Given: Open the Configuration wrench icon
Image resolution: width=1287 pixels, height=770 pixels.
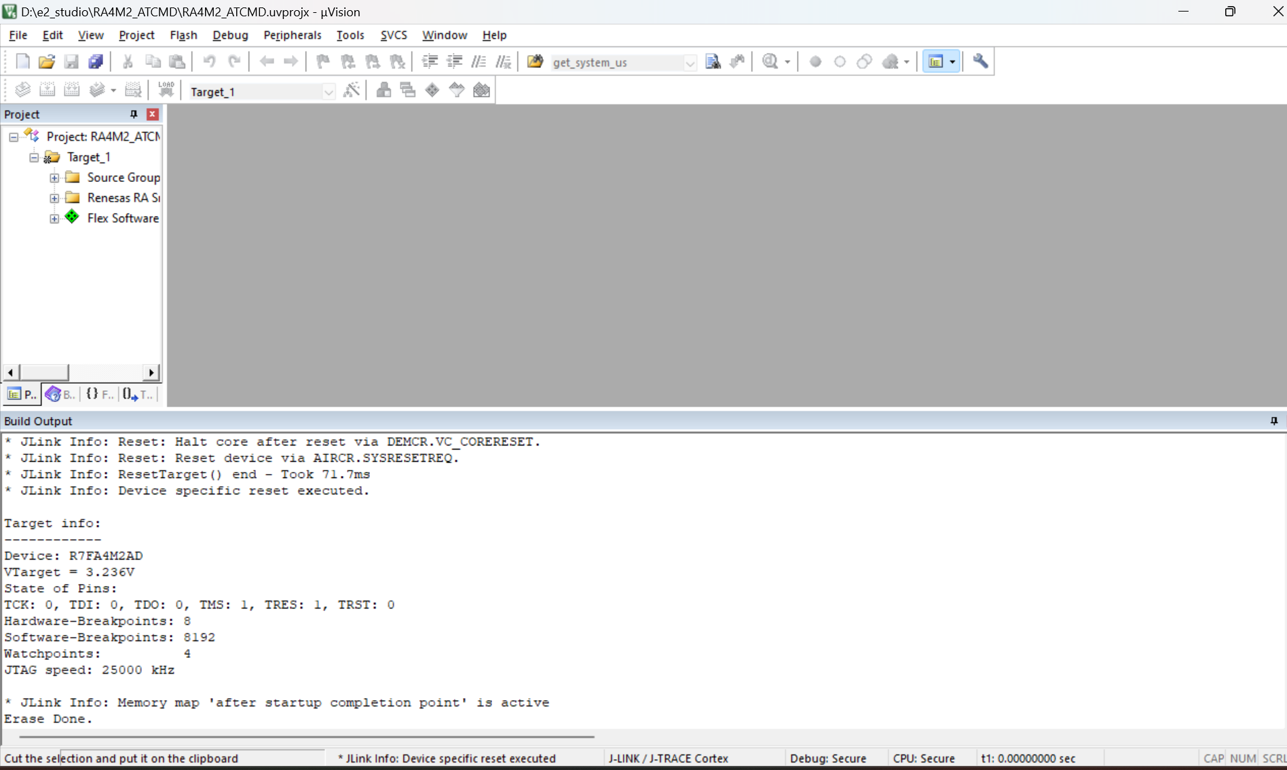Looking at the screenshot, I should pos(980,62).
